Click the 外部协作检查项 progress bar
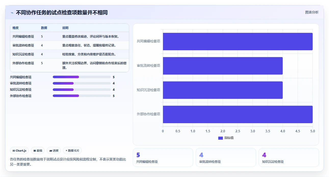 coord(82,96)
